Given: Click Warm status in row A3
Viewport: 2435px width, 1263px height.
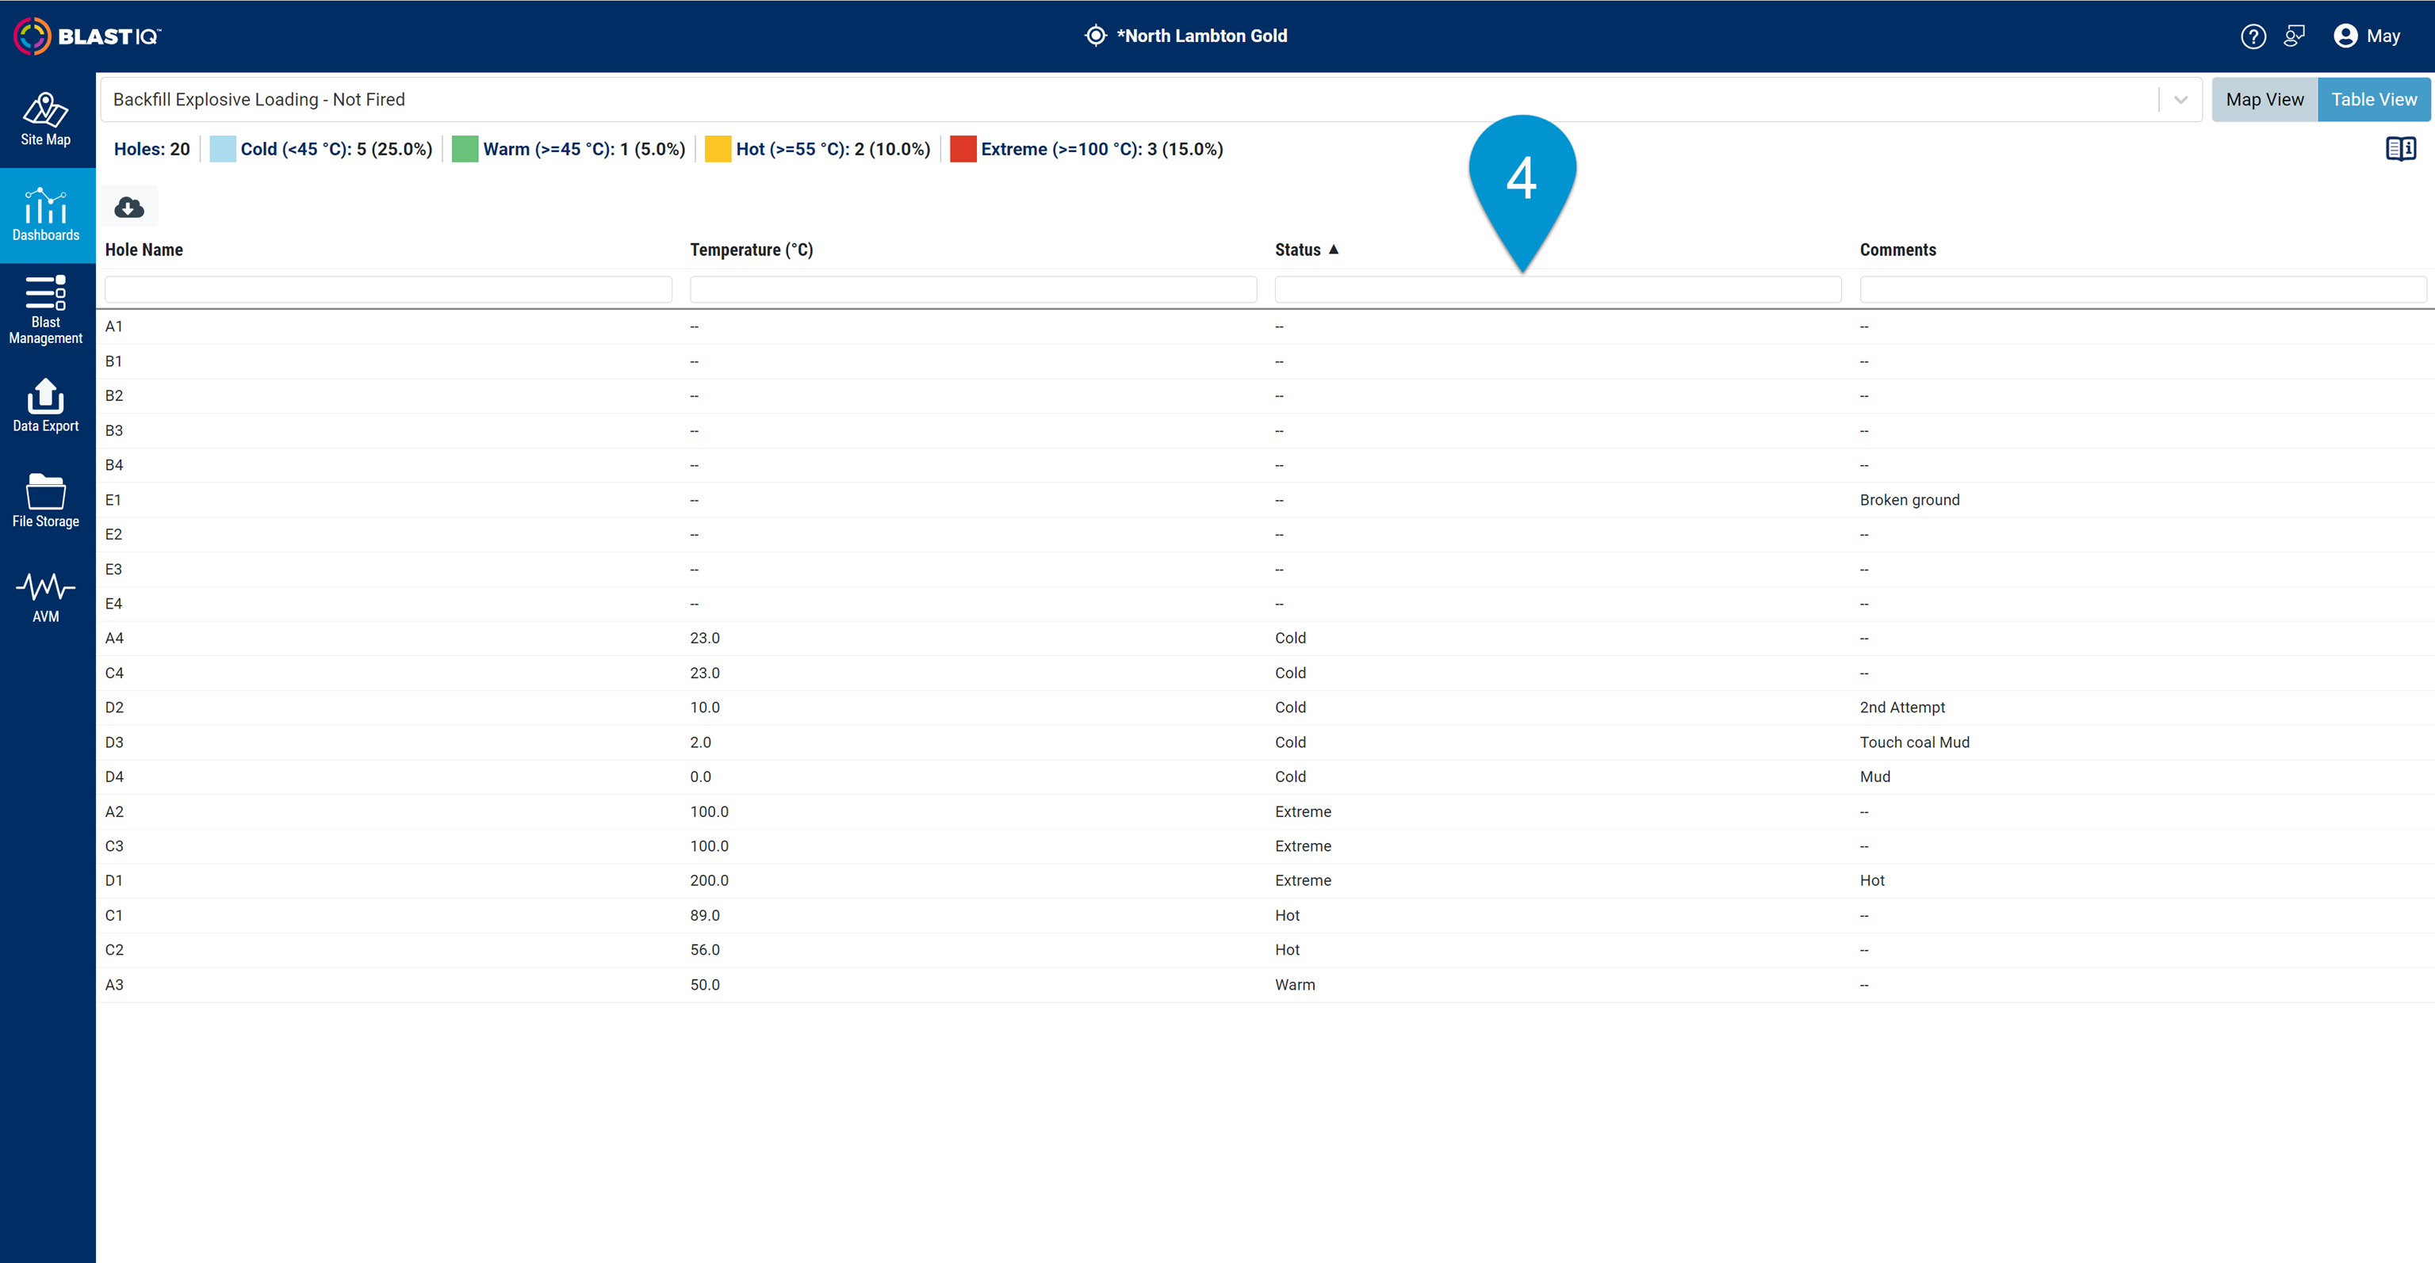Looking at the screenshot, I should [1294, 984].
